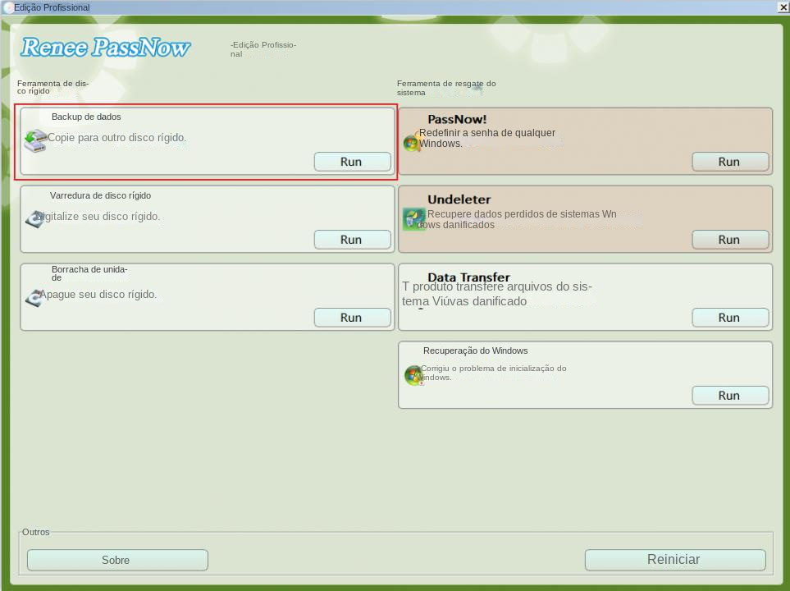Click the Undeleter recovery icon
The width and height of the screenshot is (790, 591).
pos(413,219)
